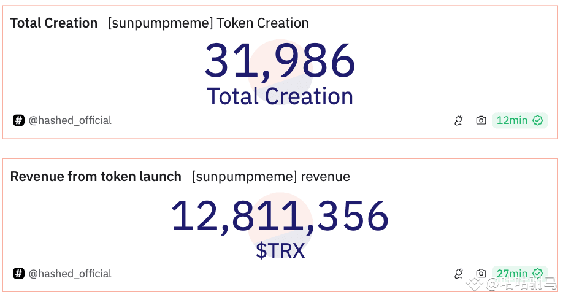Select the Total Creation card title
This screenshot has width=563, height=297.
click(x=54, y=23)
